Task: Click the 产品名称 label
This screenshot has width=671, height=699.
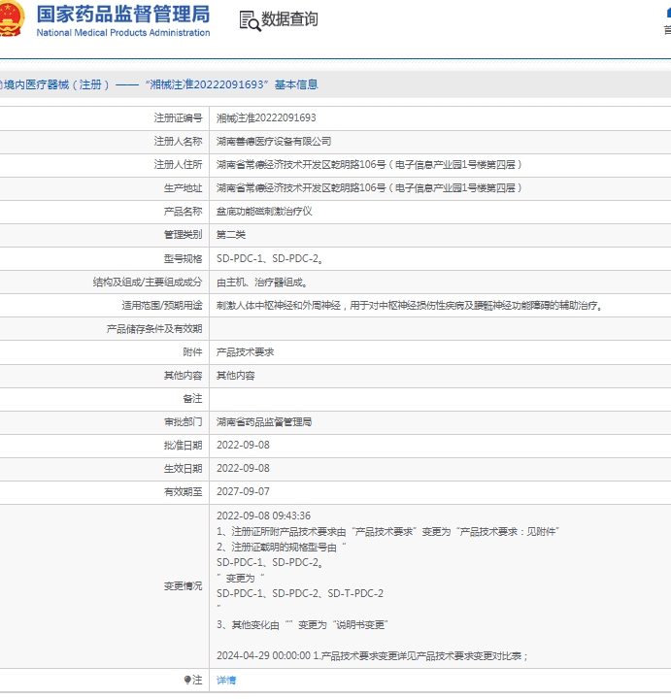Action: [183, 212]
